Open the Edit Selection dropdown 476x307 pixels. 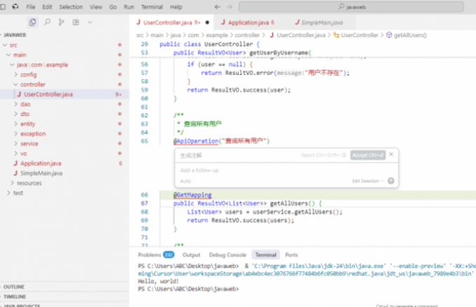(x=367, y=180)
